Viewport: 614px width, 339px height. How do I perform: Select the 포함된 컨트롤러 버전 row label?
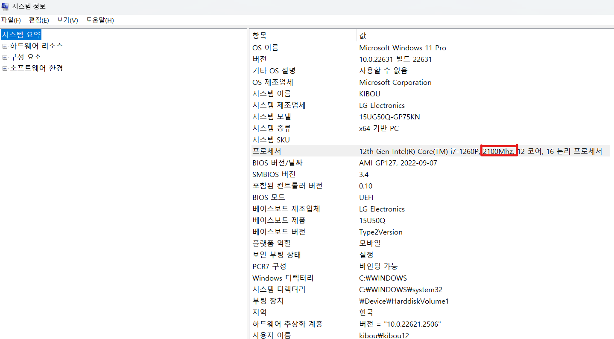pos(287,186)
